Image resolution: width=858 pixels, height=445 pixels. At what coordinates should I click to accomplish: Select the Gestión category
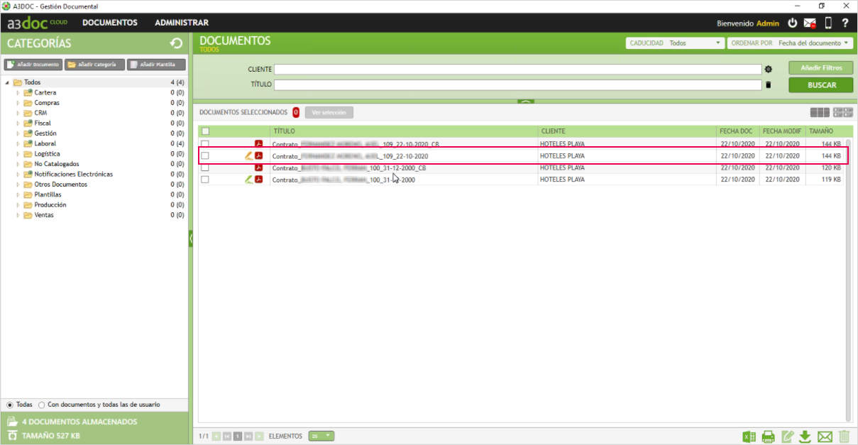(x=45, y=133)
